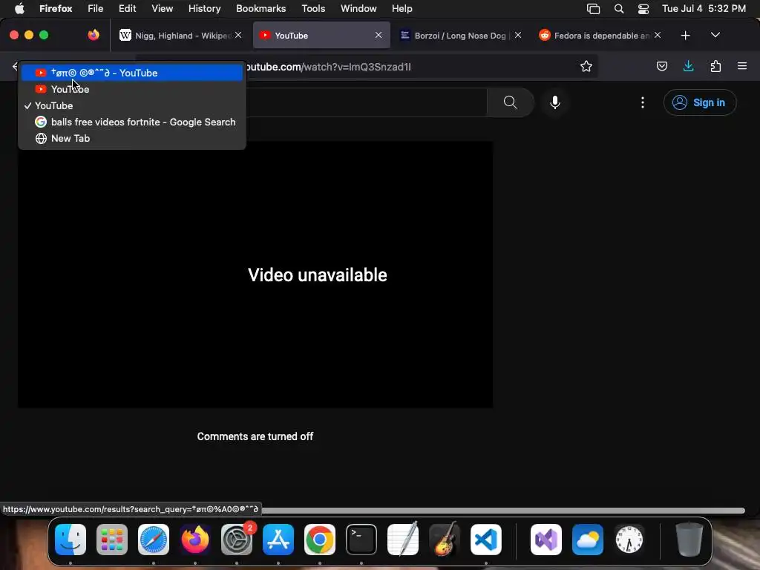Open the Bookmarks menu

click(x=261, y=9)
